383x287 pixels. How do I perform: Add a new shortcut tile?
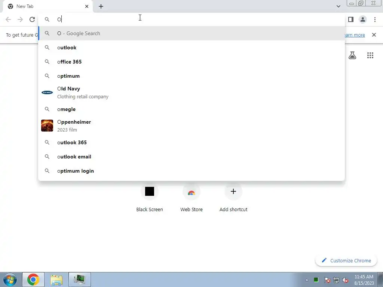coord(233,198)
